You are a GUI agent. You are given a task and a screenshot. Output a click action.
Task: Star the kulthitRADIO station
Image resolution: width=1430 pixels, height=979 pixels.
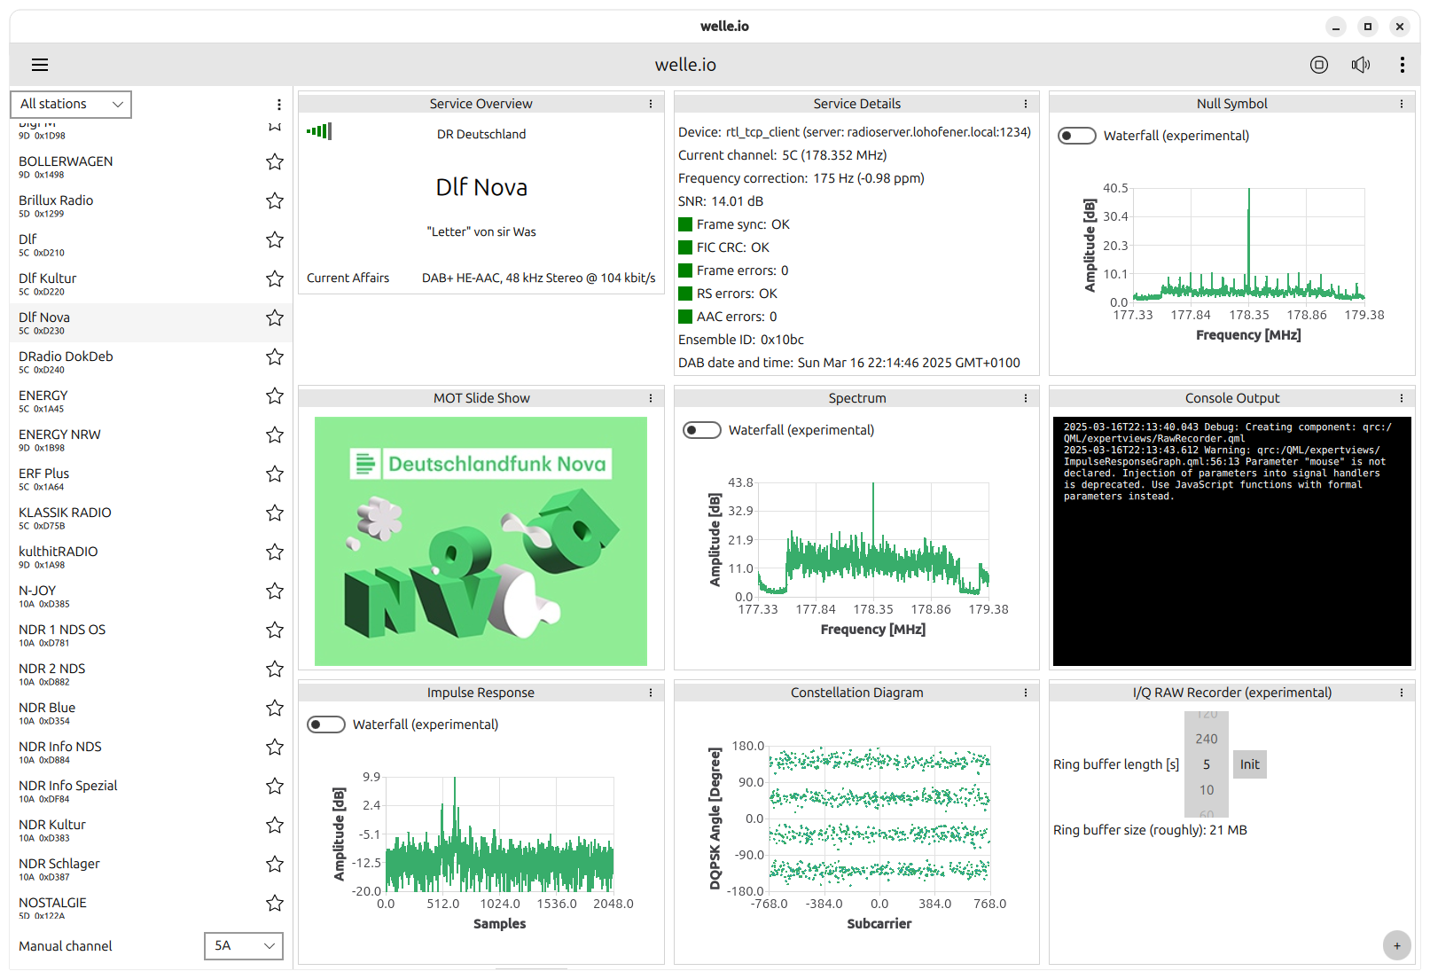pos(275,552)
